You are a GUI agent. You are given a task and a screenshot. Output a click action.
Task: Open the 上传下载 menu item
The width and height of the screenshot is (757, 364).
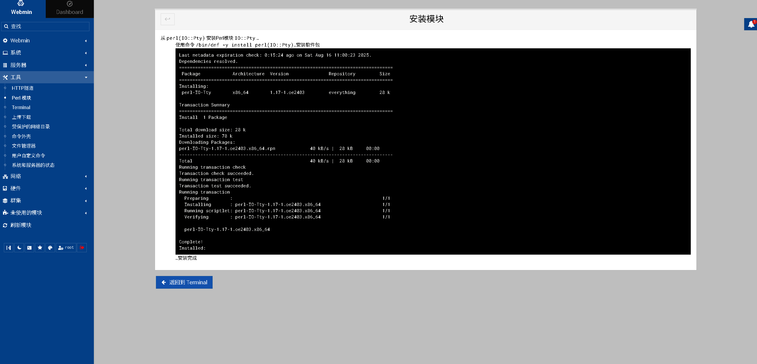click(x=21, y=117)
